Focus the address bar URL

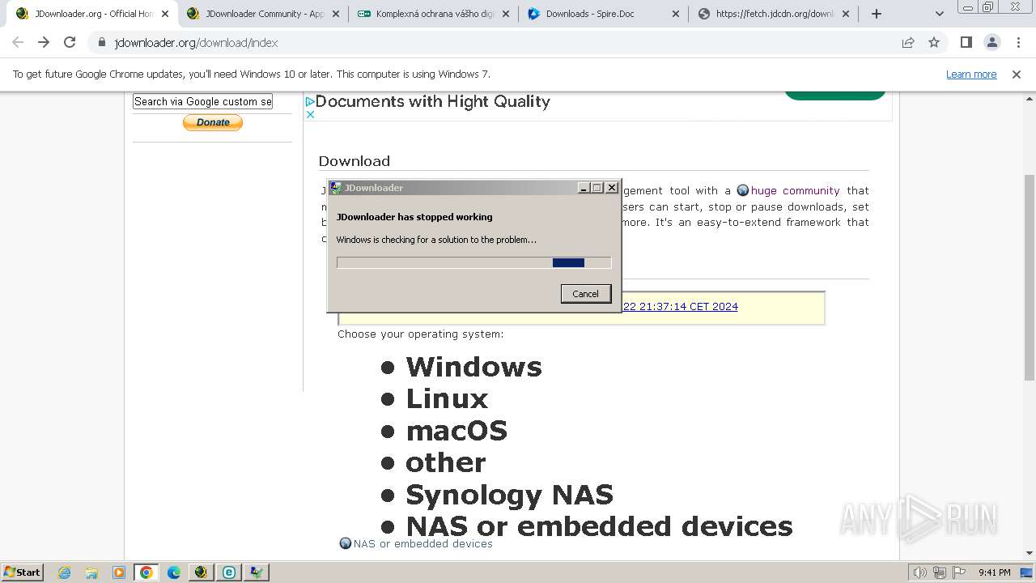click(x=197, y=43)
